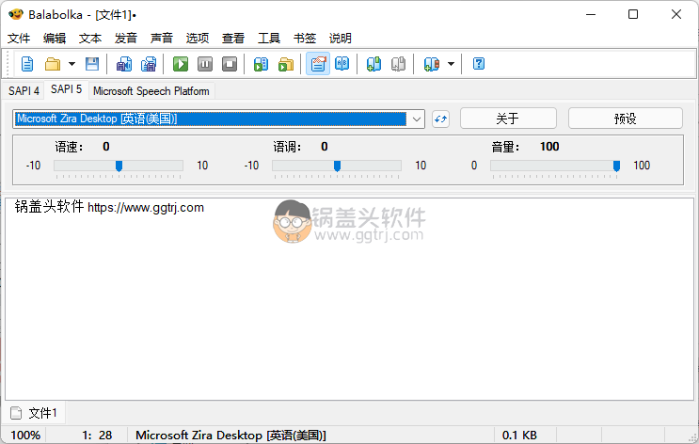Read clipboard aloud icon with green play

click(x=261, y=64)
